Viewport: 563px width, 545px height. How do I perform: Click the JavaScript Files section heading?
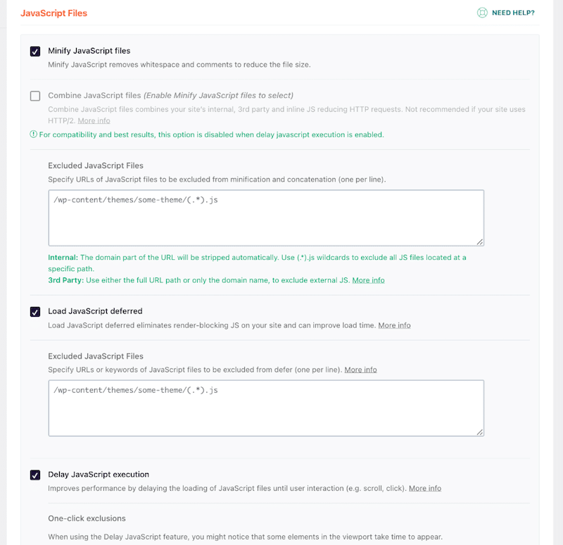(53, 13)
